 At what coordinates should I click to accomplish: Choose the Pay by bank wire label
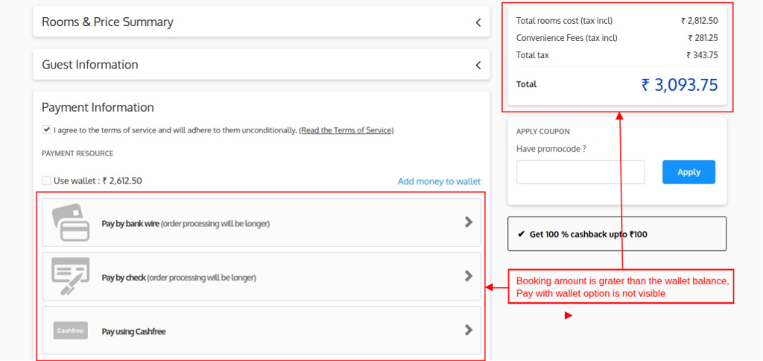coord(186,223)
